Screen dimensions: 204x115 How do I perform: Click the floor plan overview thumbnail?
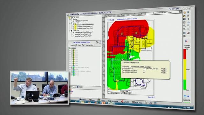pos(70,91)
